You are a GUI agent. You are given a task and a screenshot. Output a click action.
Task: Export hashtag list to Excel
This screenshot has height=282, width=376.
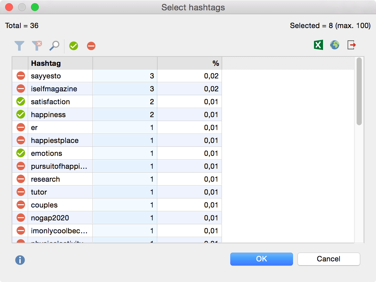pos(318,45)
